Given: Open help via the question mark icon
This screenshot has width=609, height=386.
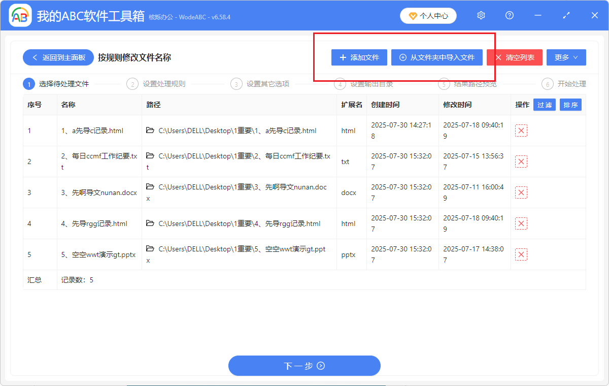Looking at the screenshot, I should 509,15.
